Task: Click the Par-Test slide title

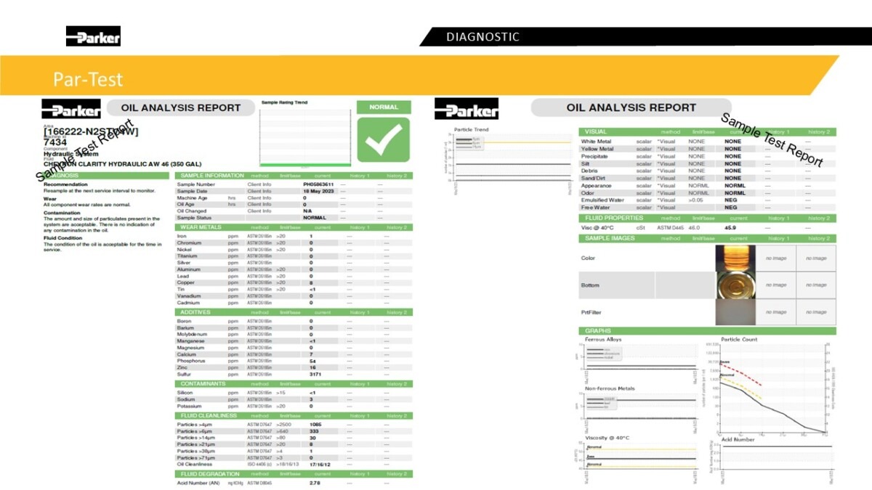Action: coord(88,78)
